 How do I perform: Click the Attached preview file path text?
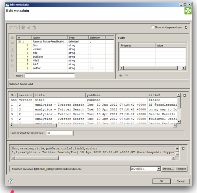[x=46, y=169]
